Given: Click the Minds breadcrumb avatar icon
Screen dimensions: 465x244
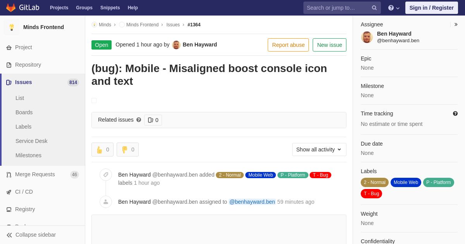Looking at the screenshot, I should [x=94, y=25].
